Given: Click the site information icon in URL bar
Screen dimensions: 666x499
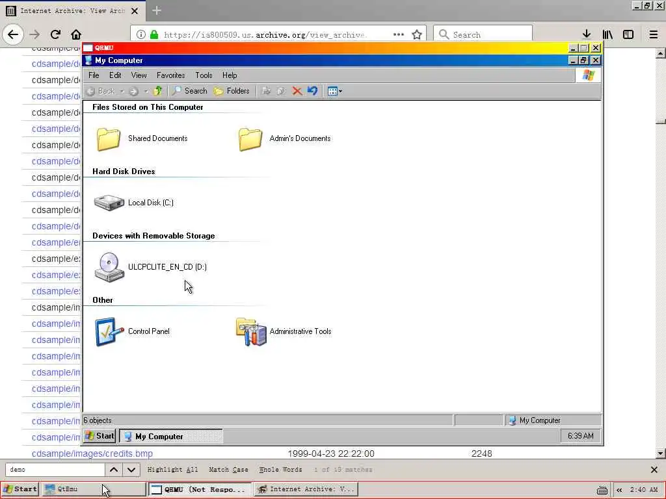Looking at the screenshot, I should [x=141, y=35].
